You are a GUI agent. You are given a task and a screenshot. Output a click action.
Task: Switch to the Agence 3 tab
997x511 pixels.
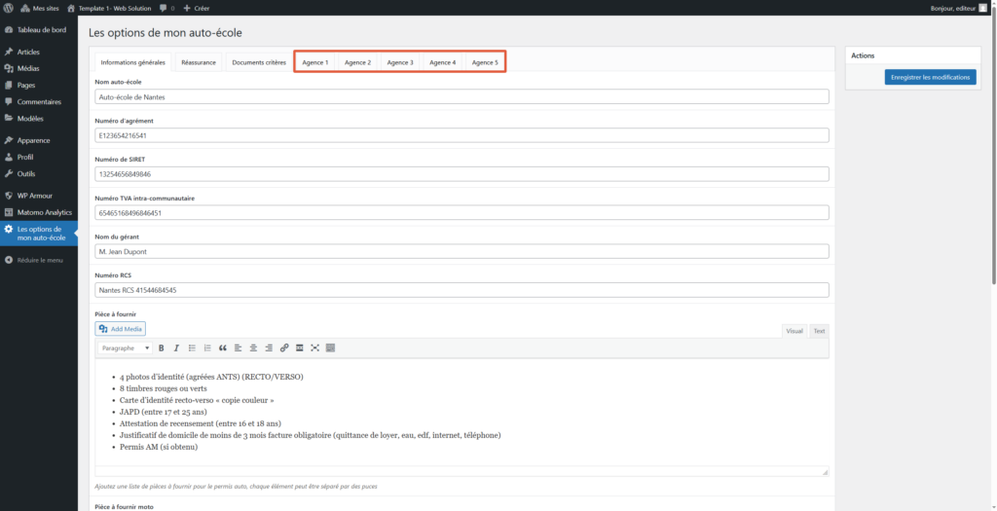point(400,62)
